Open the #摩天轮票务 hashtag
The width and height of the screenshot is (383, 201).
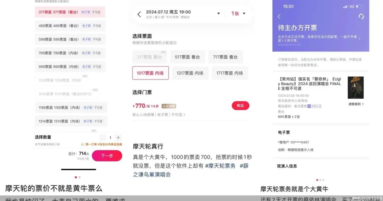pos(220,166)
